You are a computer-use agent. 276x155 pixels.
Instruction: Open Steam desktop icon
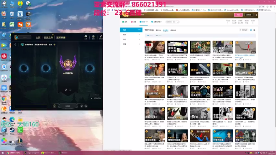pos(12,131)
